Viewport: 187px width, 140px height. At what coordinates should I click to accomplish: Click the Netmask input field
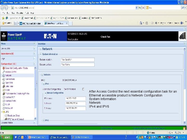(x=76, y=103)
